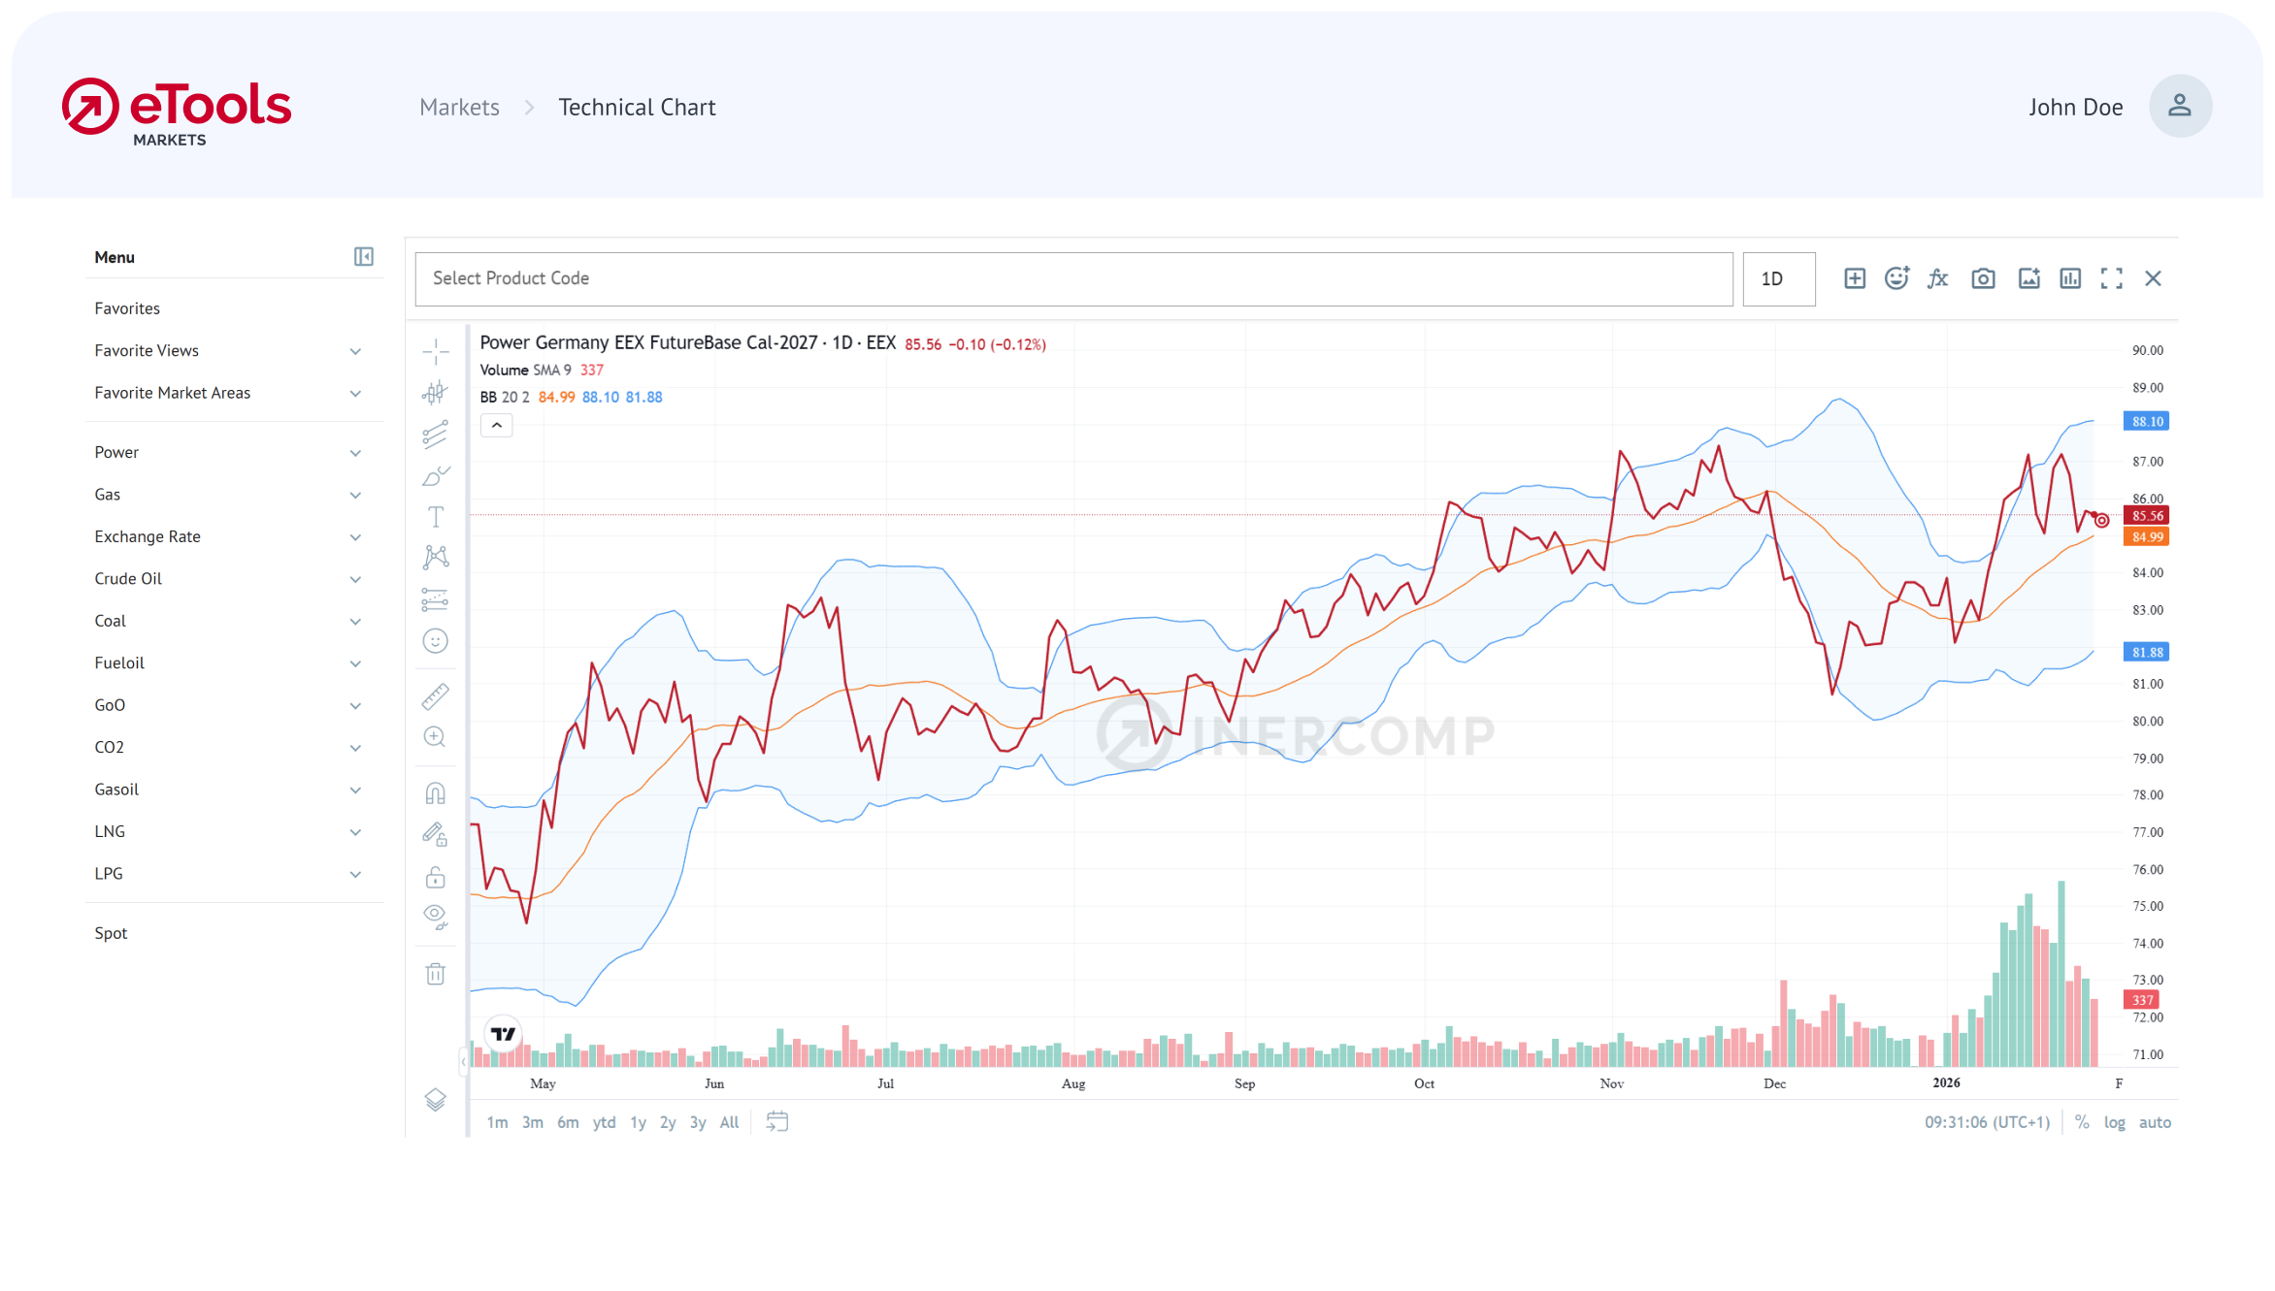2275x1291 pixels.
Task: Select the text annotation tool
Action: [436, 517]
